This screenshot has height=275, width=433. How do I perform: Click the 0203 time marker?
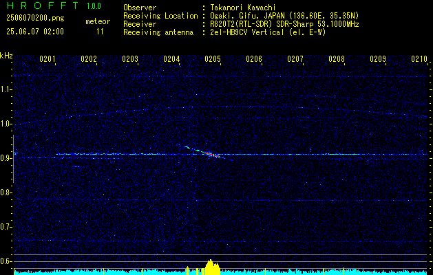coord(130,59)
